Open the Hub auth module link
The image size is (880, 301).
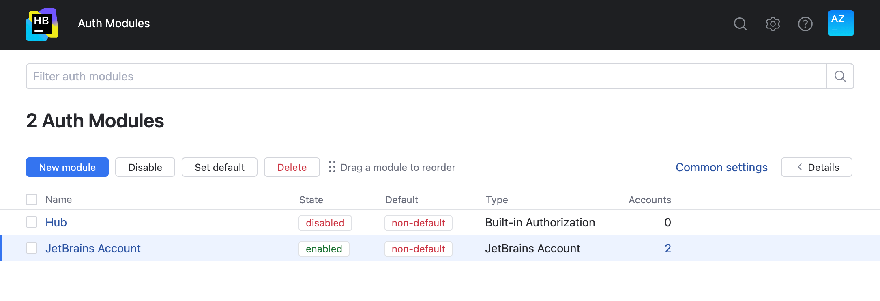coord(56,222)
